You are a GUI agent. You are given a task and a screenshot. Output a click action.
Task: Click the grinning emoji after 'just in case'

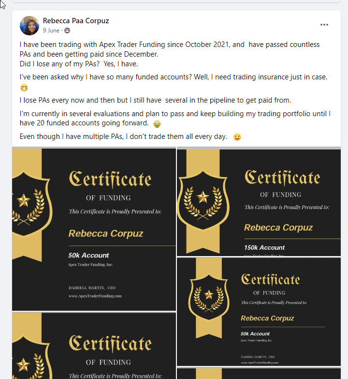(24, 88)
